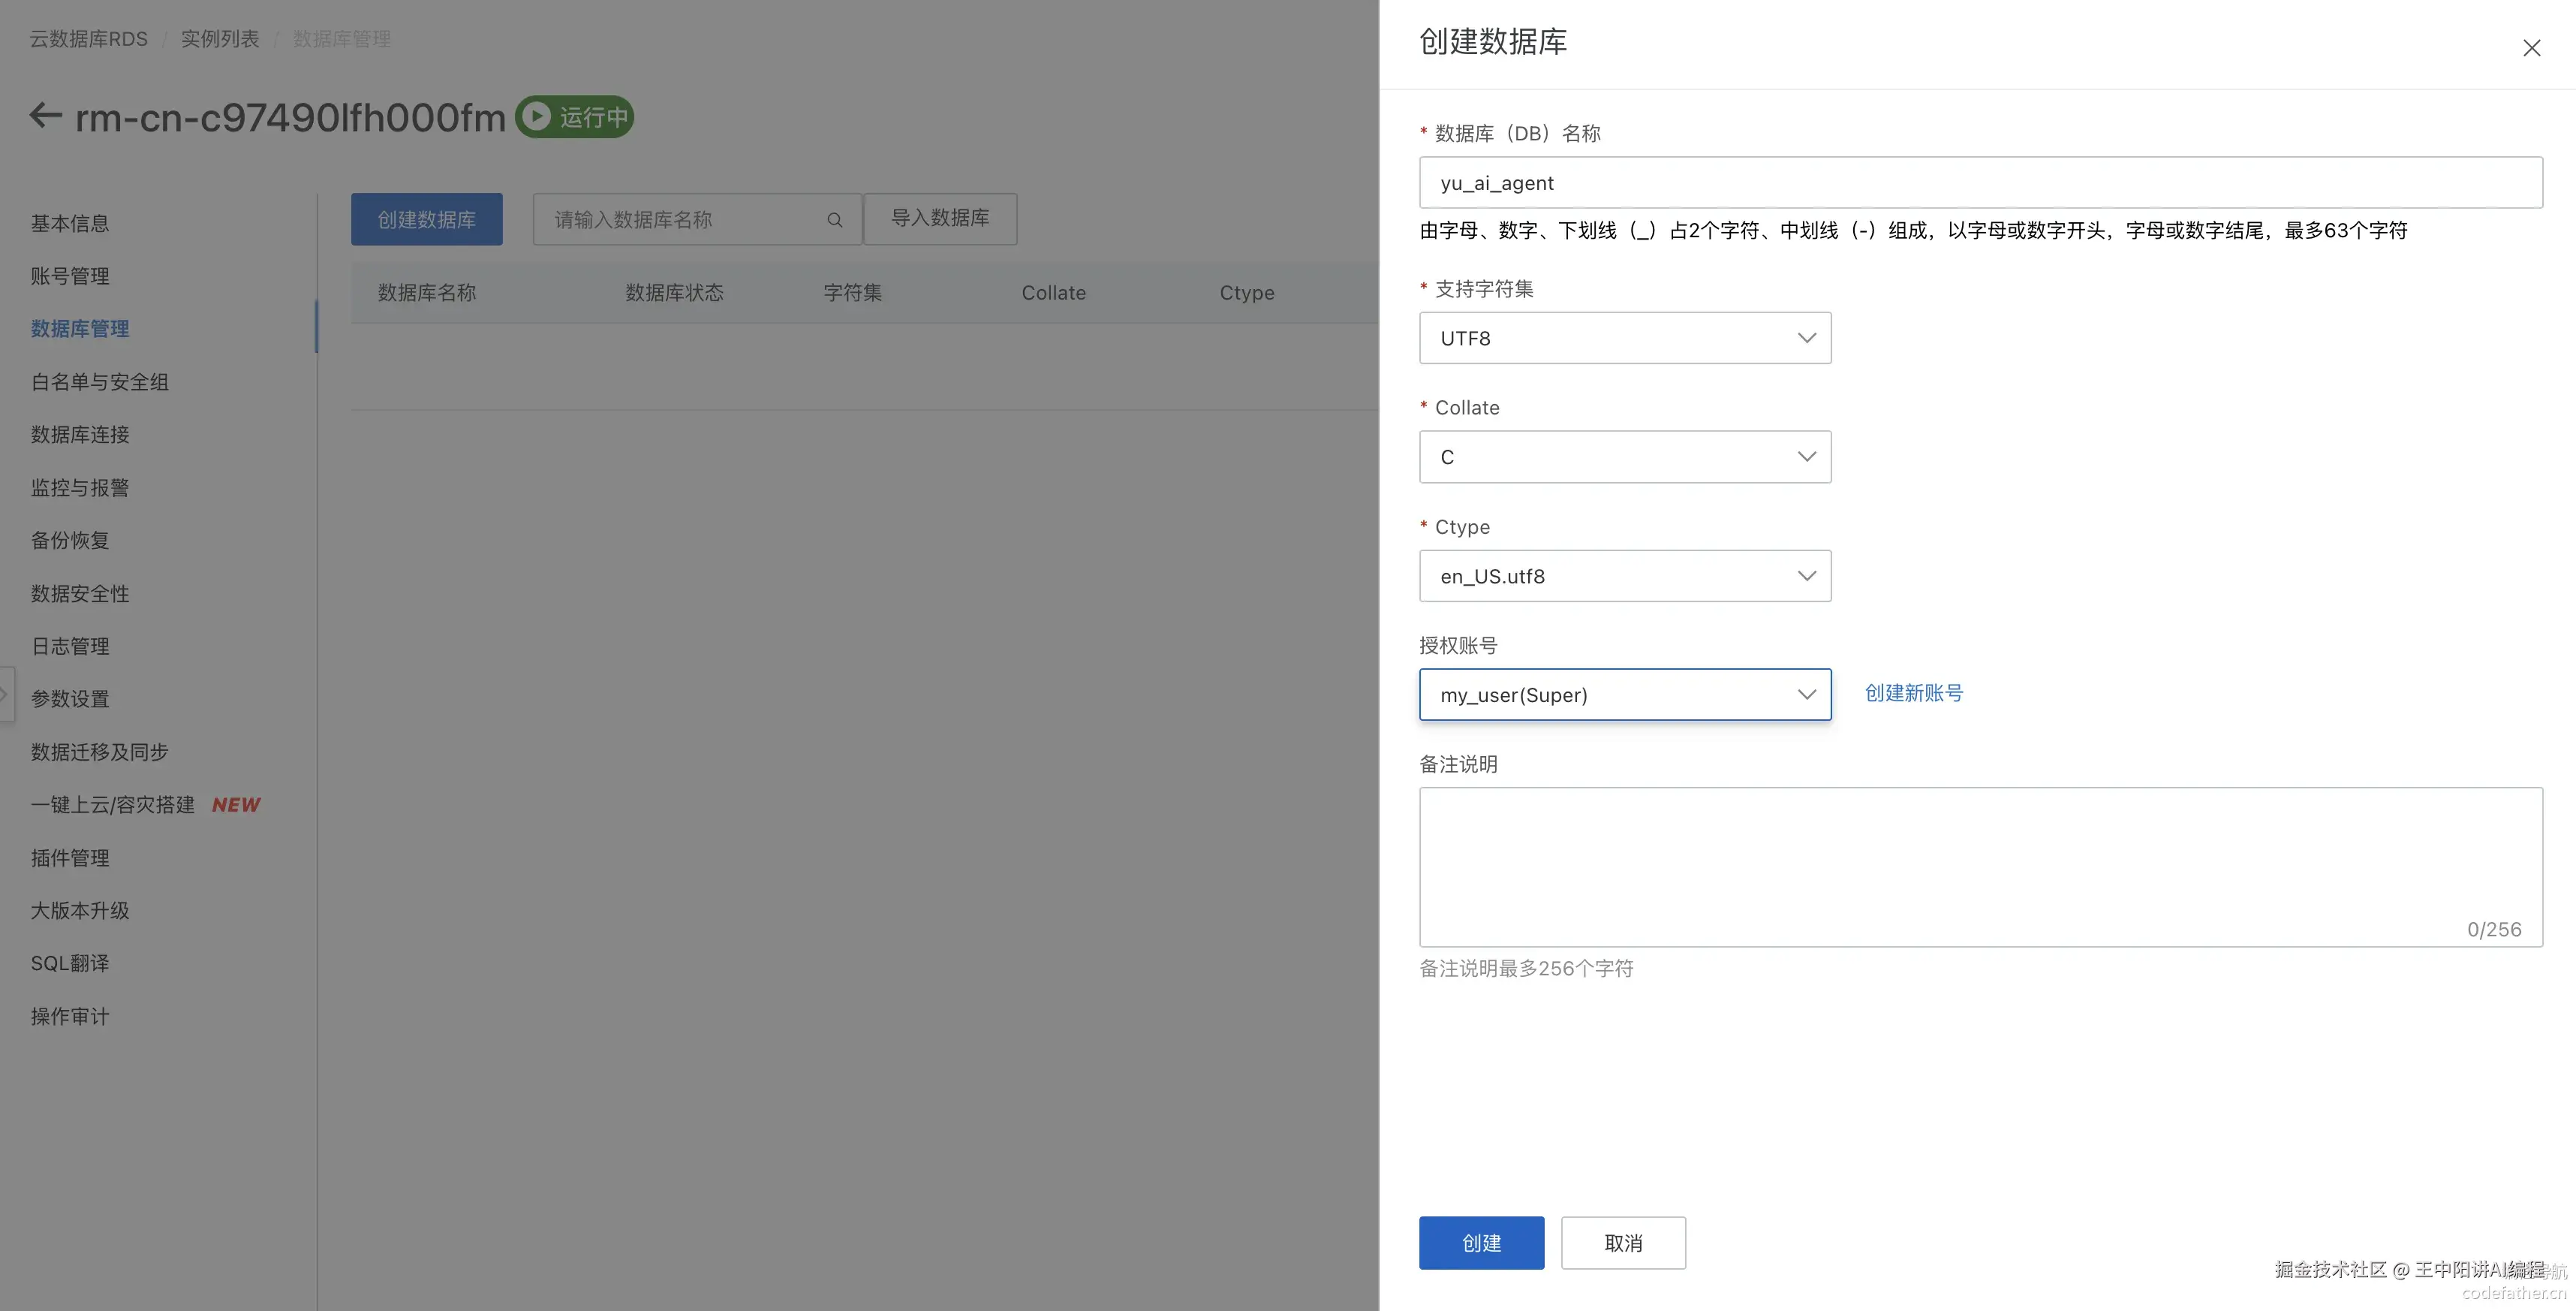Image resolution: width=2576 pixels, height=1311 pixels.
Task: Expand the Ctype en_US.utf8 dropdown
Action: tap(1624, 576)
